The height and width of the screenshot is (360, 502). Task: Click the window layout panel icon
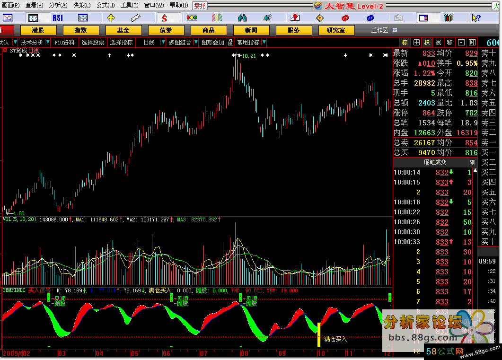point(423,18)
